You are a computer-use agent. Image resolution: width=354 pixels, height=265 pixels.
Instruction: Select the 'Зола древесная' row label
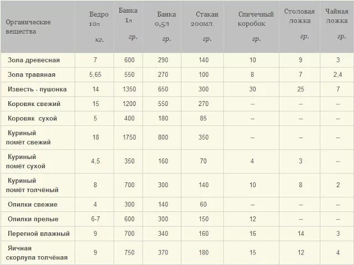point(34,60)
